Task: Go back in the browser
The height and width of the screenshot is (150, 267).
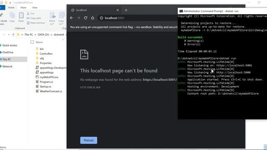Action: pyautogui.click(x=71, y=18)
